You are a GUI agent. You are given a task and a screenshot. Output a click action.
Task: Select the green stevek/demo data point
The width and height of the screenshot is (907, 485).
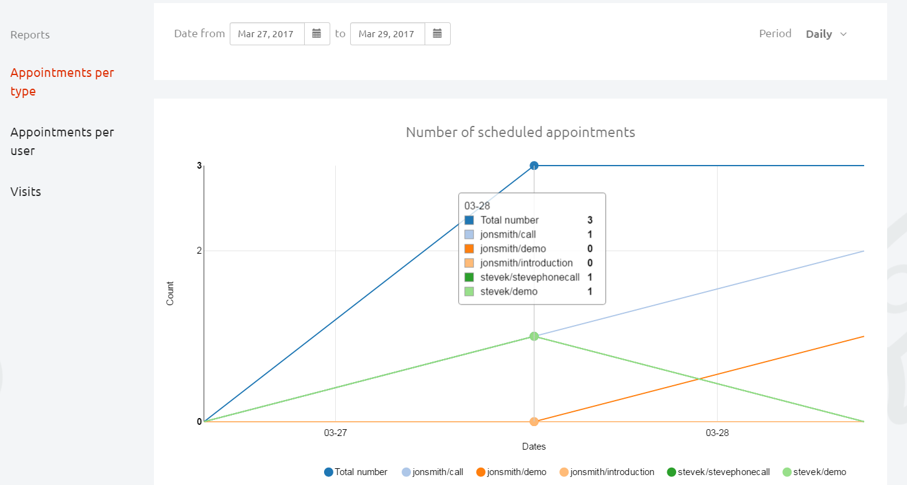click(x=534, y=336)
